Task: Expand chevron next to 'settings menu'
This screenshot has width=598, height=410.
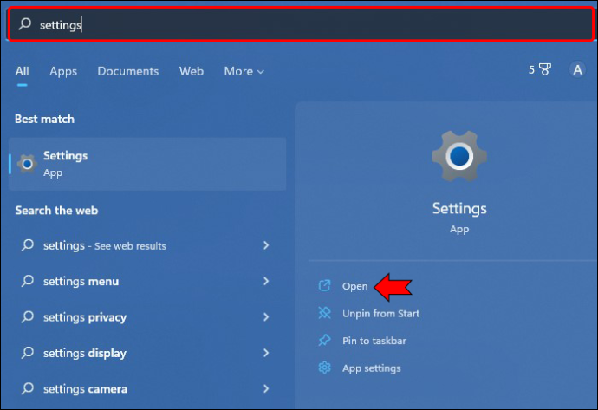Action: tap(266, 281)
